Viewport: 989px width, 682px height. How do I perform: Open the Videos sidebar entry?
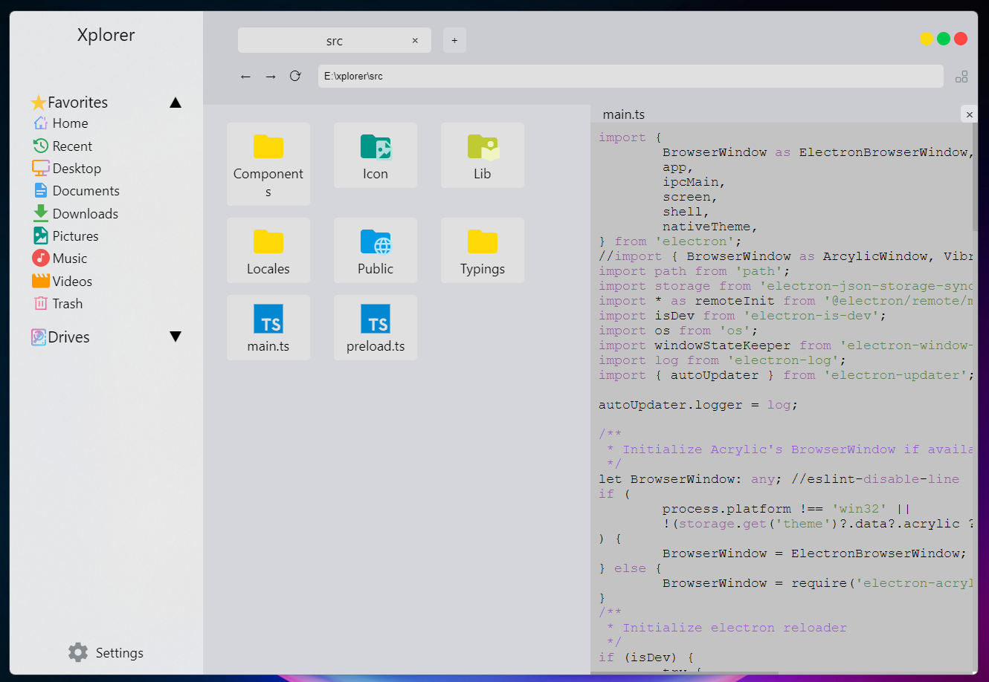tap(62, 281)
